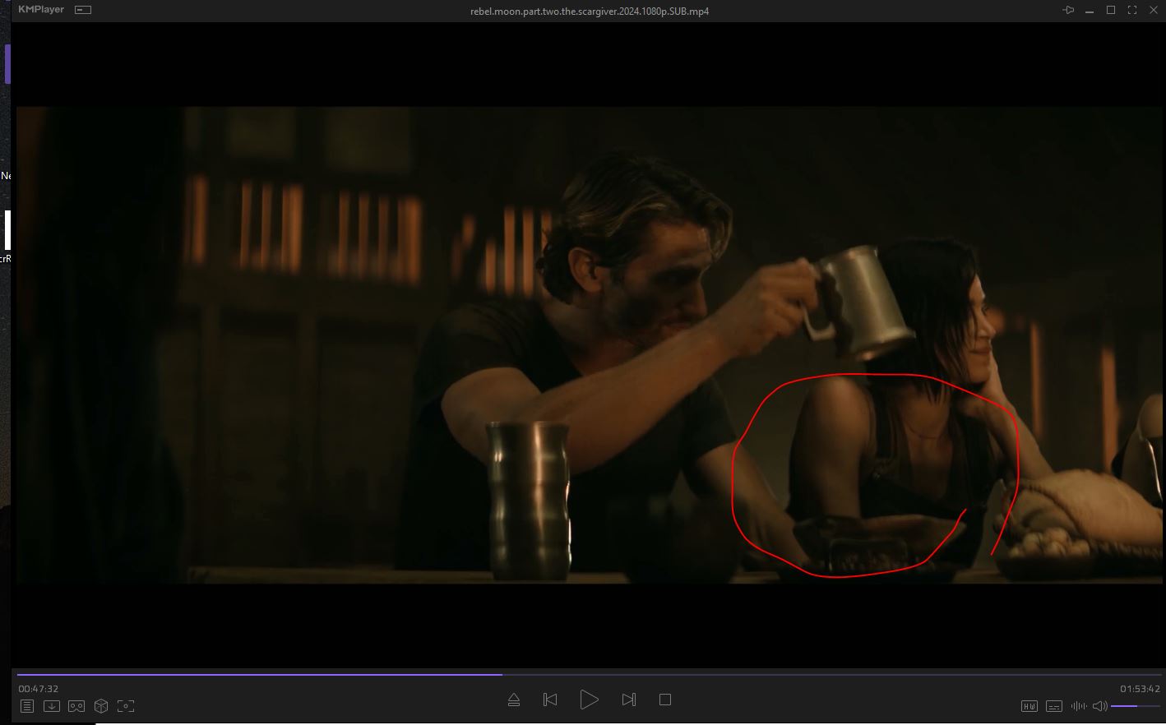Click the download video icon

coord(52,706)
